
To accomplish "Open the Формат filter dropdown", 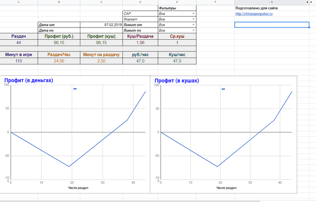I will pyautogui.click(x=193, y=19).
